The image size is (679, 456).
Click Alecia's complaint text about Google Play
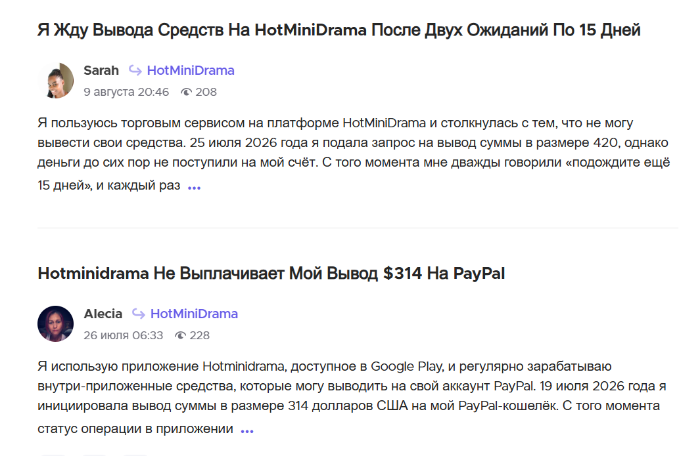point(352,397)
